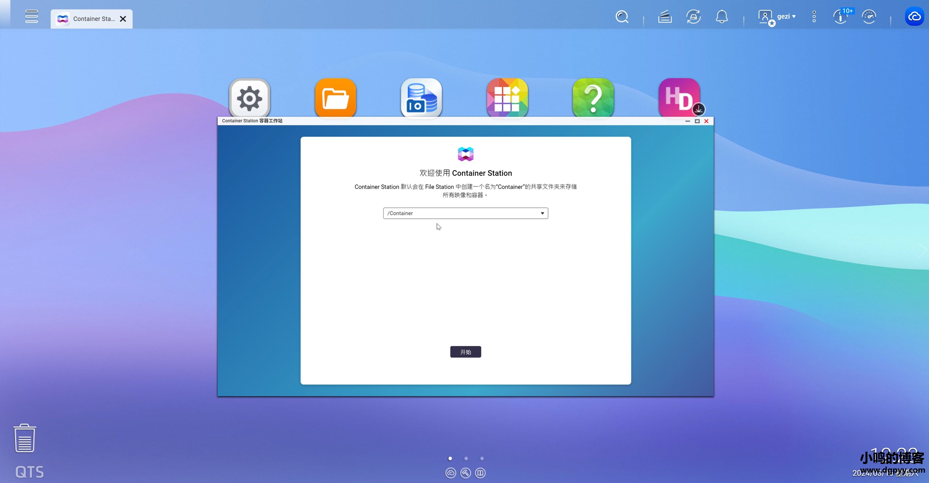Open the main menu hamburger icon
This screenshot has width=929, height=483.
[x=31, y=16]
